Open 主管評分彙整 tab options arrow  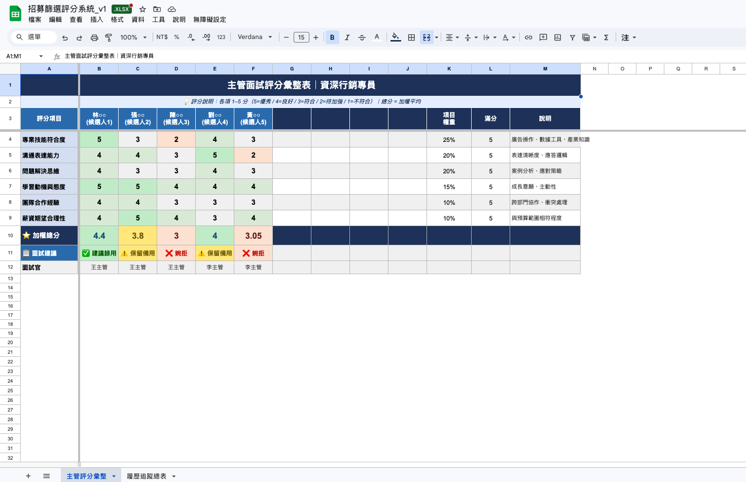click(x=114, y=476)
